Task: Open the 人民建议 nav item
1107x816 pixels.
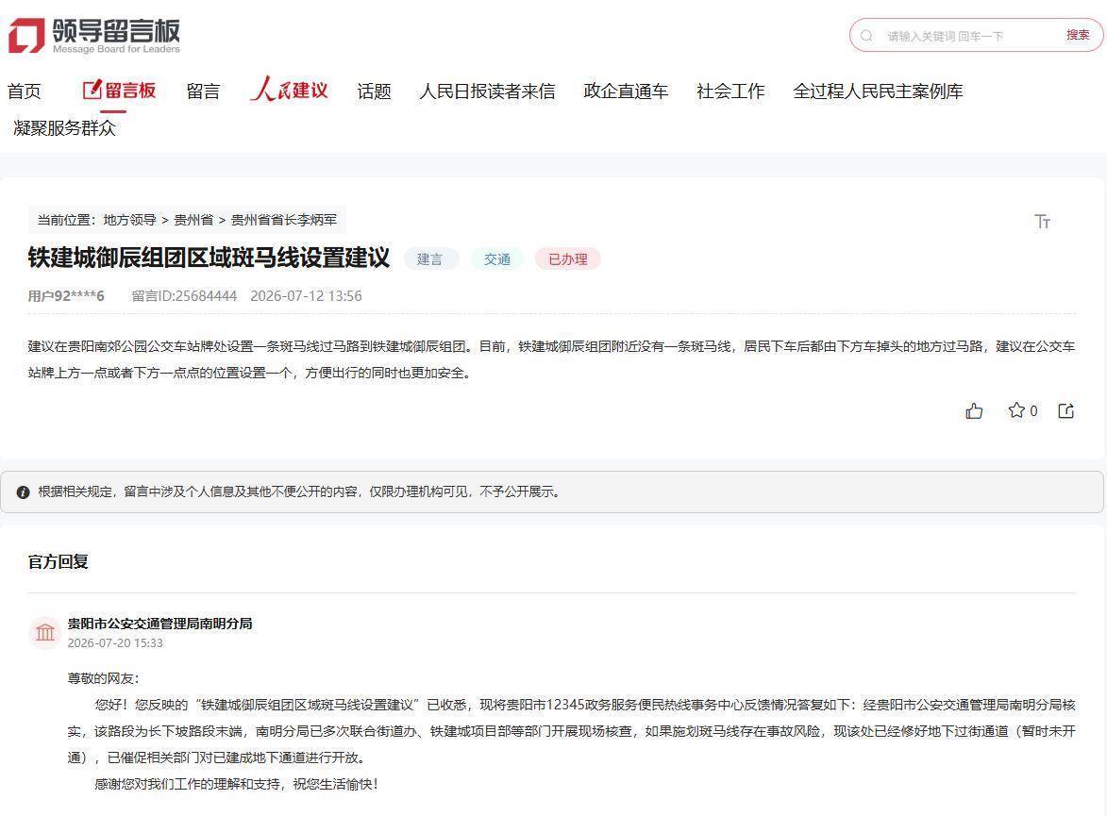Action: pos(289,90)
